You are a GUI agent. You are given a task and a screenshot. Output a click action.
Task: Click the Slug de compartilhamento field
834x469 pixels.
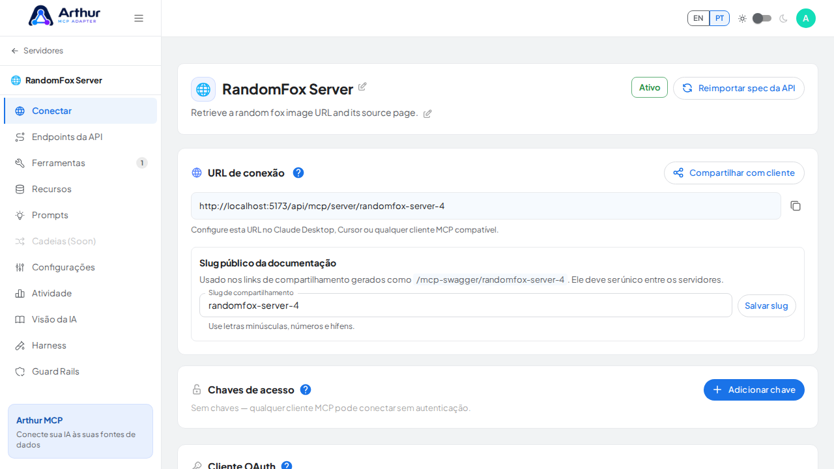(x=466, y=306)
